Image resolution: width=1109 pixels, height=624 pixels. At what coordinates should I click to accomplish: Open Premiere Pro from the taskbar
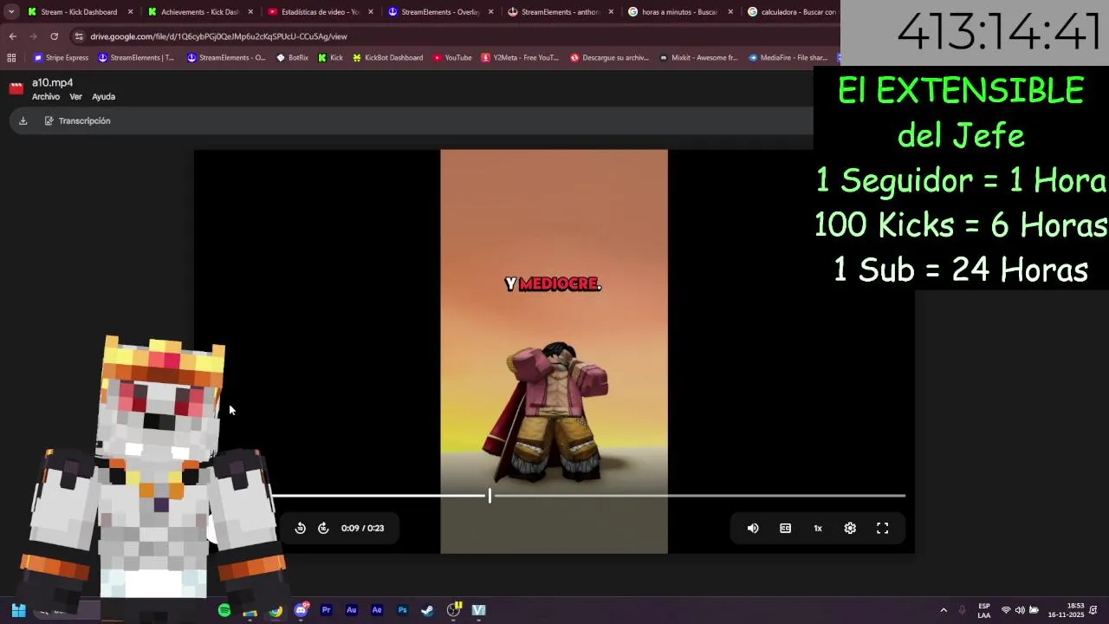pos(326,610)
